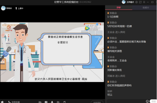
Task: Click the screen share arrow icon
Action: (46, 102)
